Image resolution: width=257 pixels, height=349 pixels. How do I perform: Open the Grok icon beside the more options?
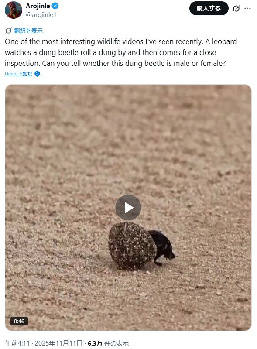236,8
